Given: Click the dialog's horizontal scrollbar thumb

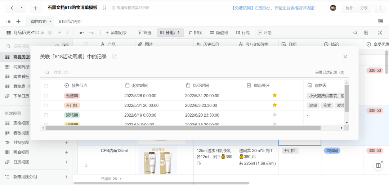Looking at the screenshot, I should tap(183, 128).
